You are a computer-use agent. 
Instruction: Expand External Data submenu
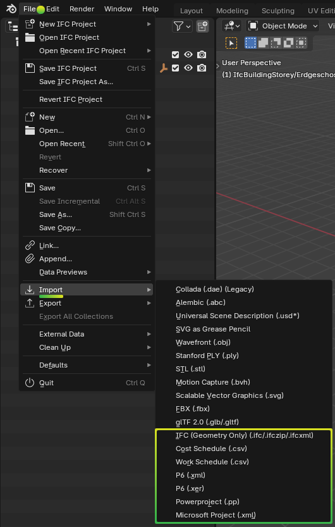[x=87, y=334]
